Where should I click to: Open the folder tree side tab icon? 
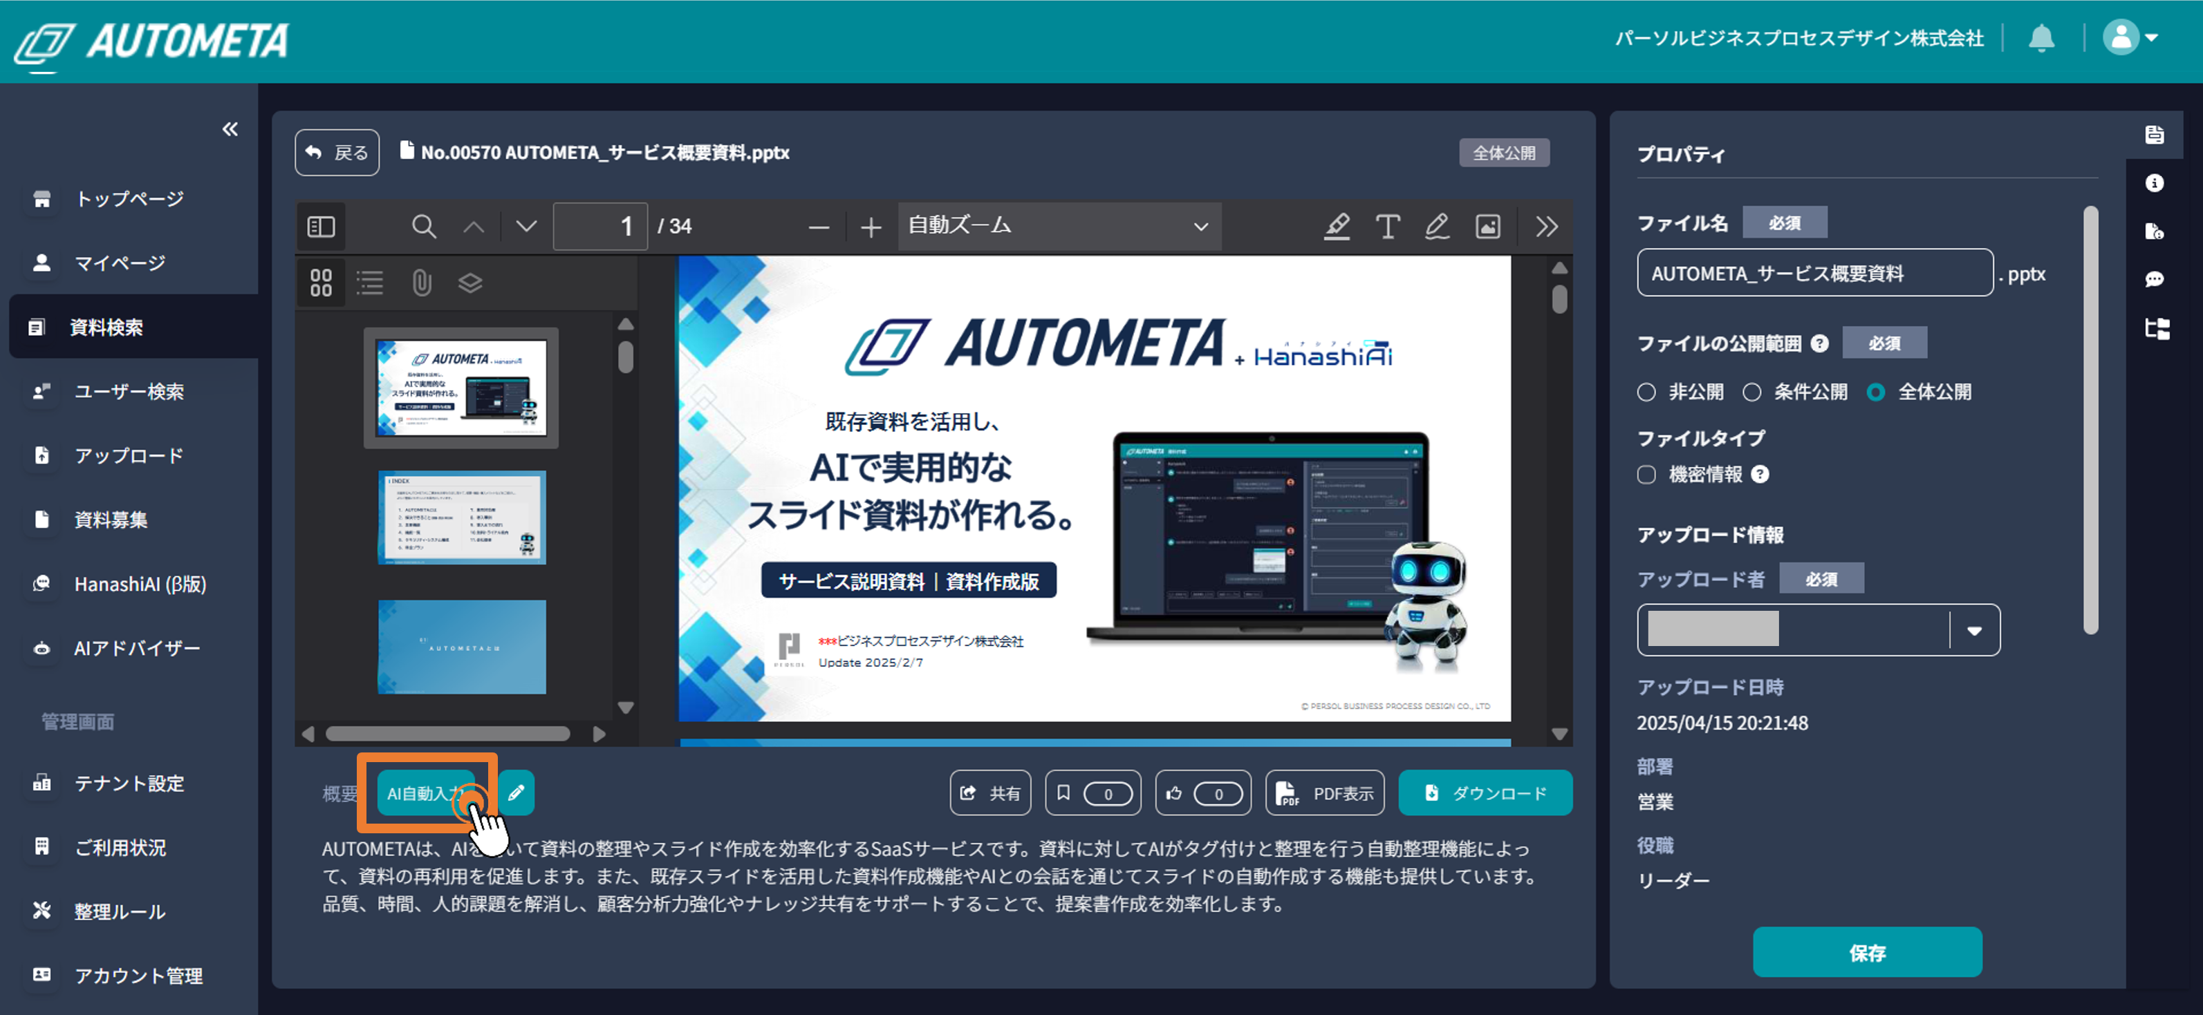[x=2157, y=329]
